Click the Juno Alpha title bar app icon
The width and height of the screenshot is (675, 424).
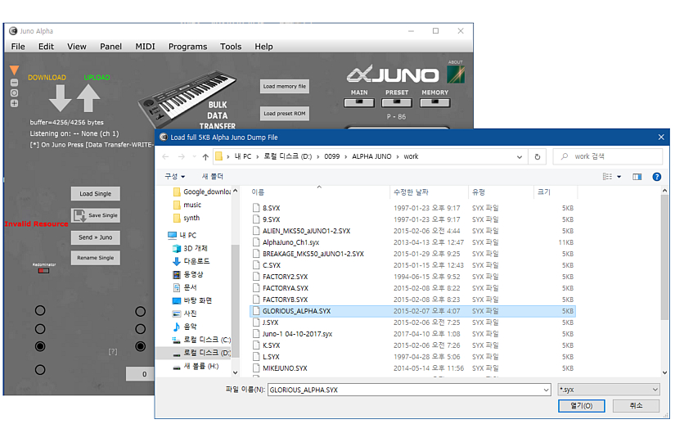pyautogui.click(x=13, y=31)
